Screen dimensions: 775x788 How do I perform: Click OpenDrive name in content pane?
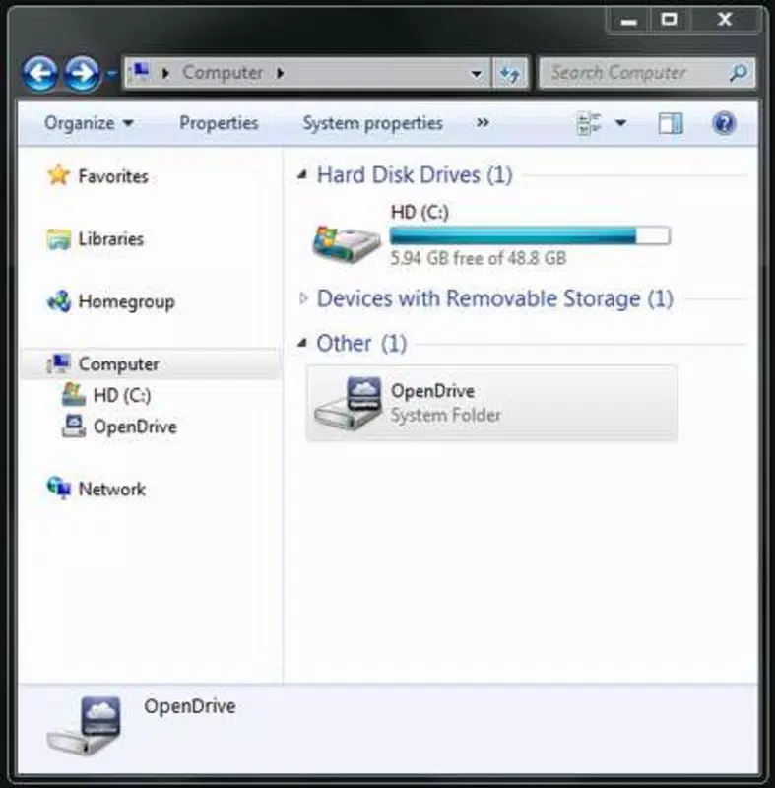tap(432, 390)
